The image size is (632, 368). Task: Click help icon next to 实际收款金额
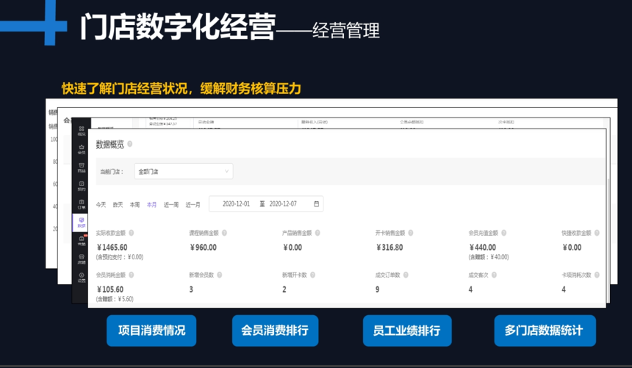click(x=132, y=233)
